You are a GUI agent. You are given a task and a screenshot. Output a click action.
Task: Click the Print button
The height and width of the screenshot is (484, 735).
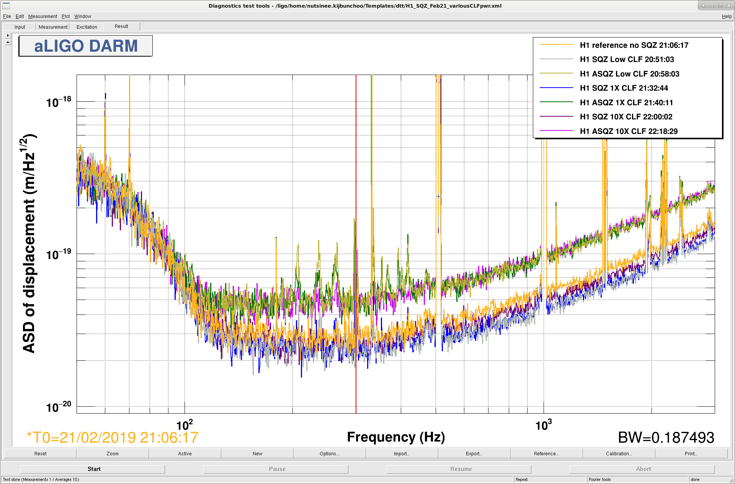tap(691, 453)
